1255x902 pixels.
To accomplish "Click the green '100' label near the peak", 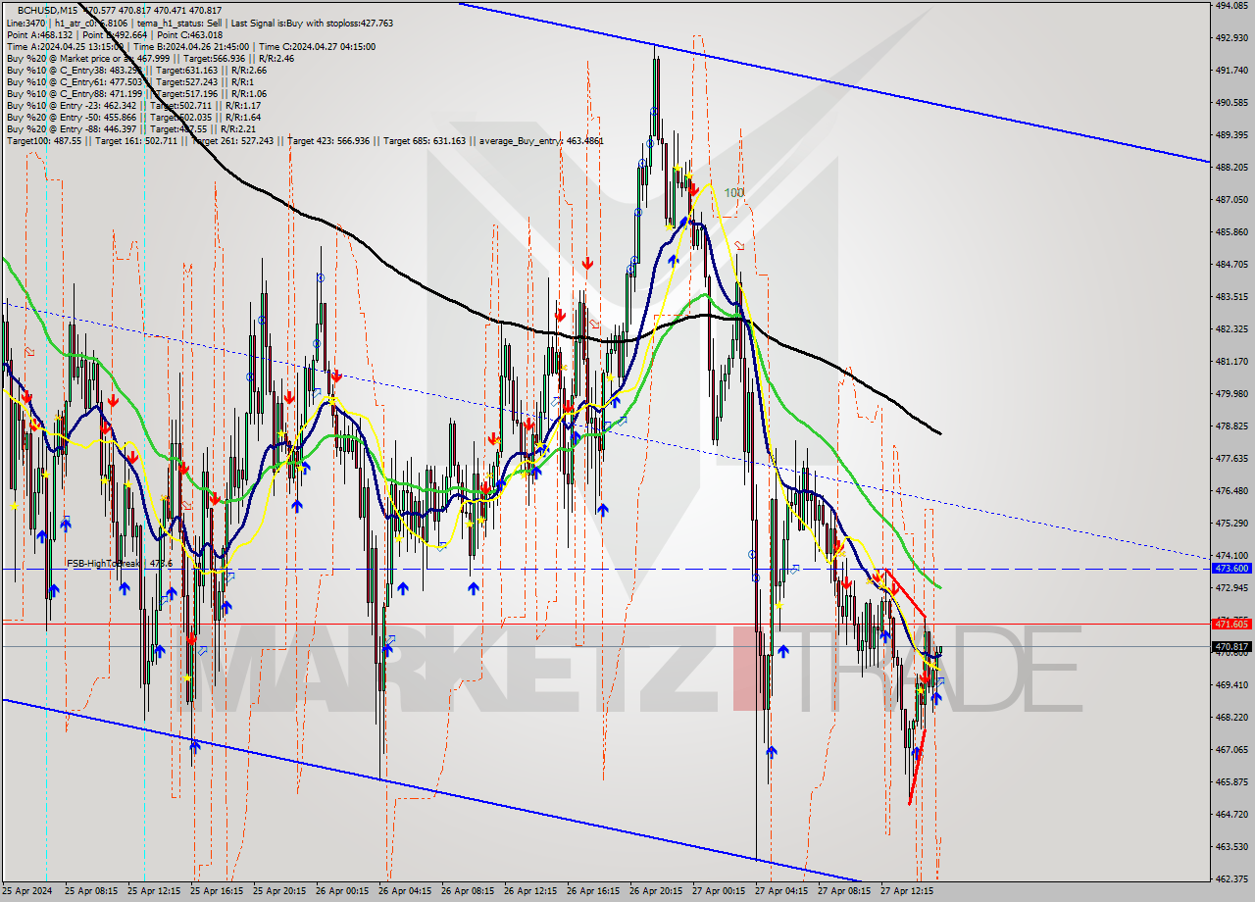I will (x=734, y=193).
